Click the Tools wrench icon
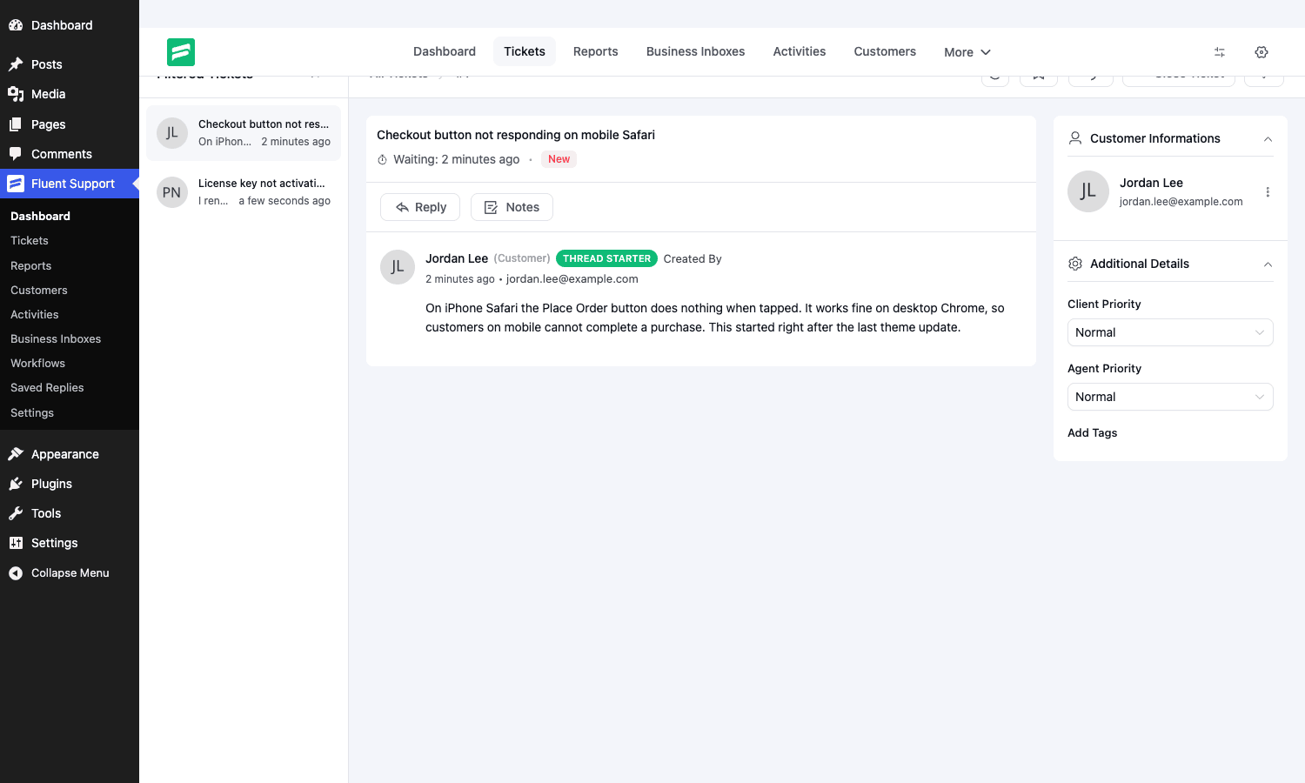 tap(16, 513)
